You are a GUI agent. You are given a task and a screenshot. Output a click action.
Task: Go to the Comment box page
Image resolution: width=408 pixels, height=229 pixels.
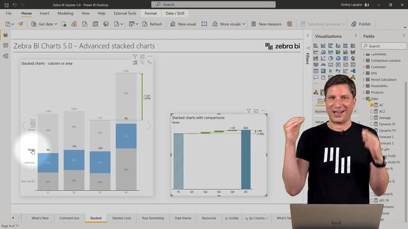(69, 218)
